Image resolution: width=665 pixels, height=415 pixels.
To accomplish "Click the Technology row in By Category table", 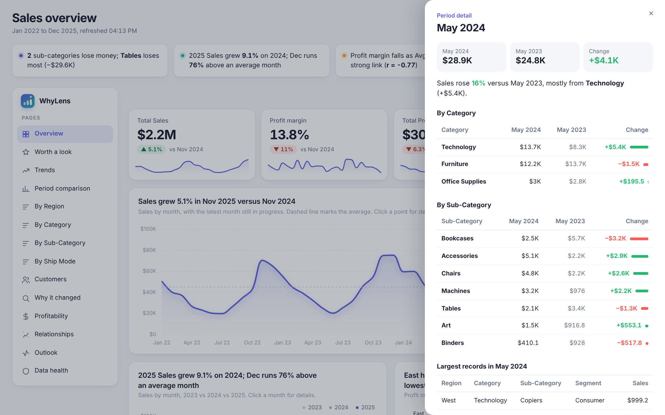I will coord(545,147).
